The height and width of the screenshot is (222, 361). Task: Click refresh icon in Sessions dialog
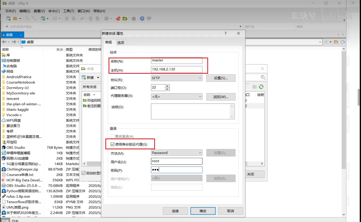(x=261, y=87)
